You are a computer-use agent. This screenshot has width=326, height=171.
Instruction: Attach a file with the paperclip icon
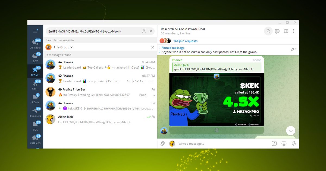tap(162, 143)
